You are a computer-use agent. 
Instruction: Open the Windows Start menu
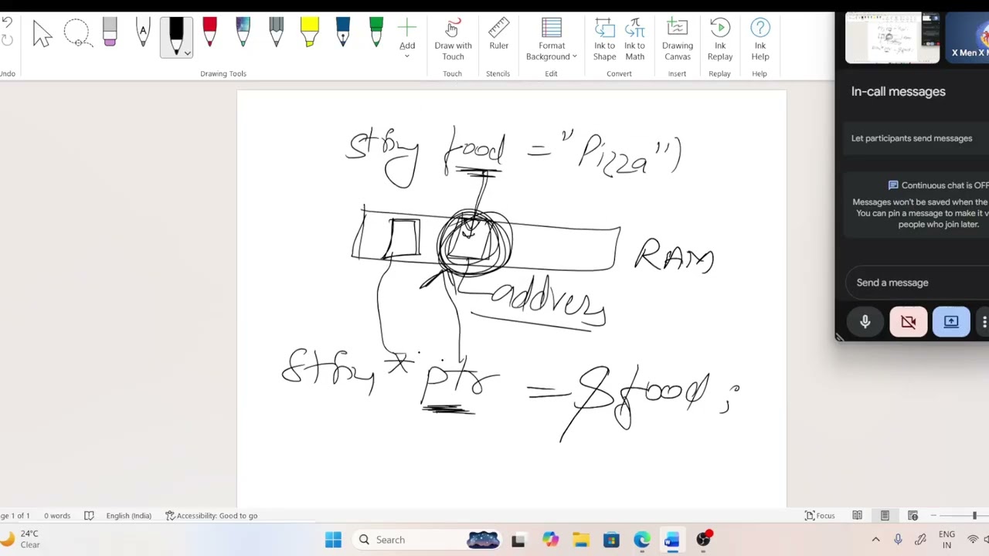click(x=333, y=540)
